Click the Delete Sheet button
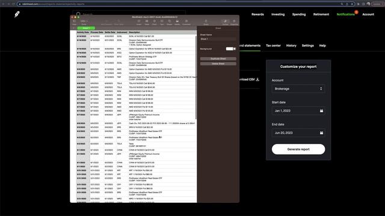385x216 pixels. 218,64
